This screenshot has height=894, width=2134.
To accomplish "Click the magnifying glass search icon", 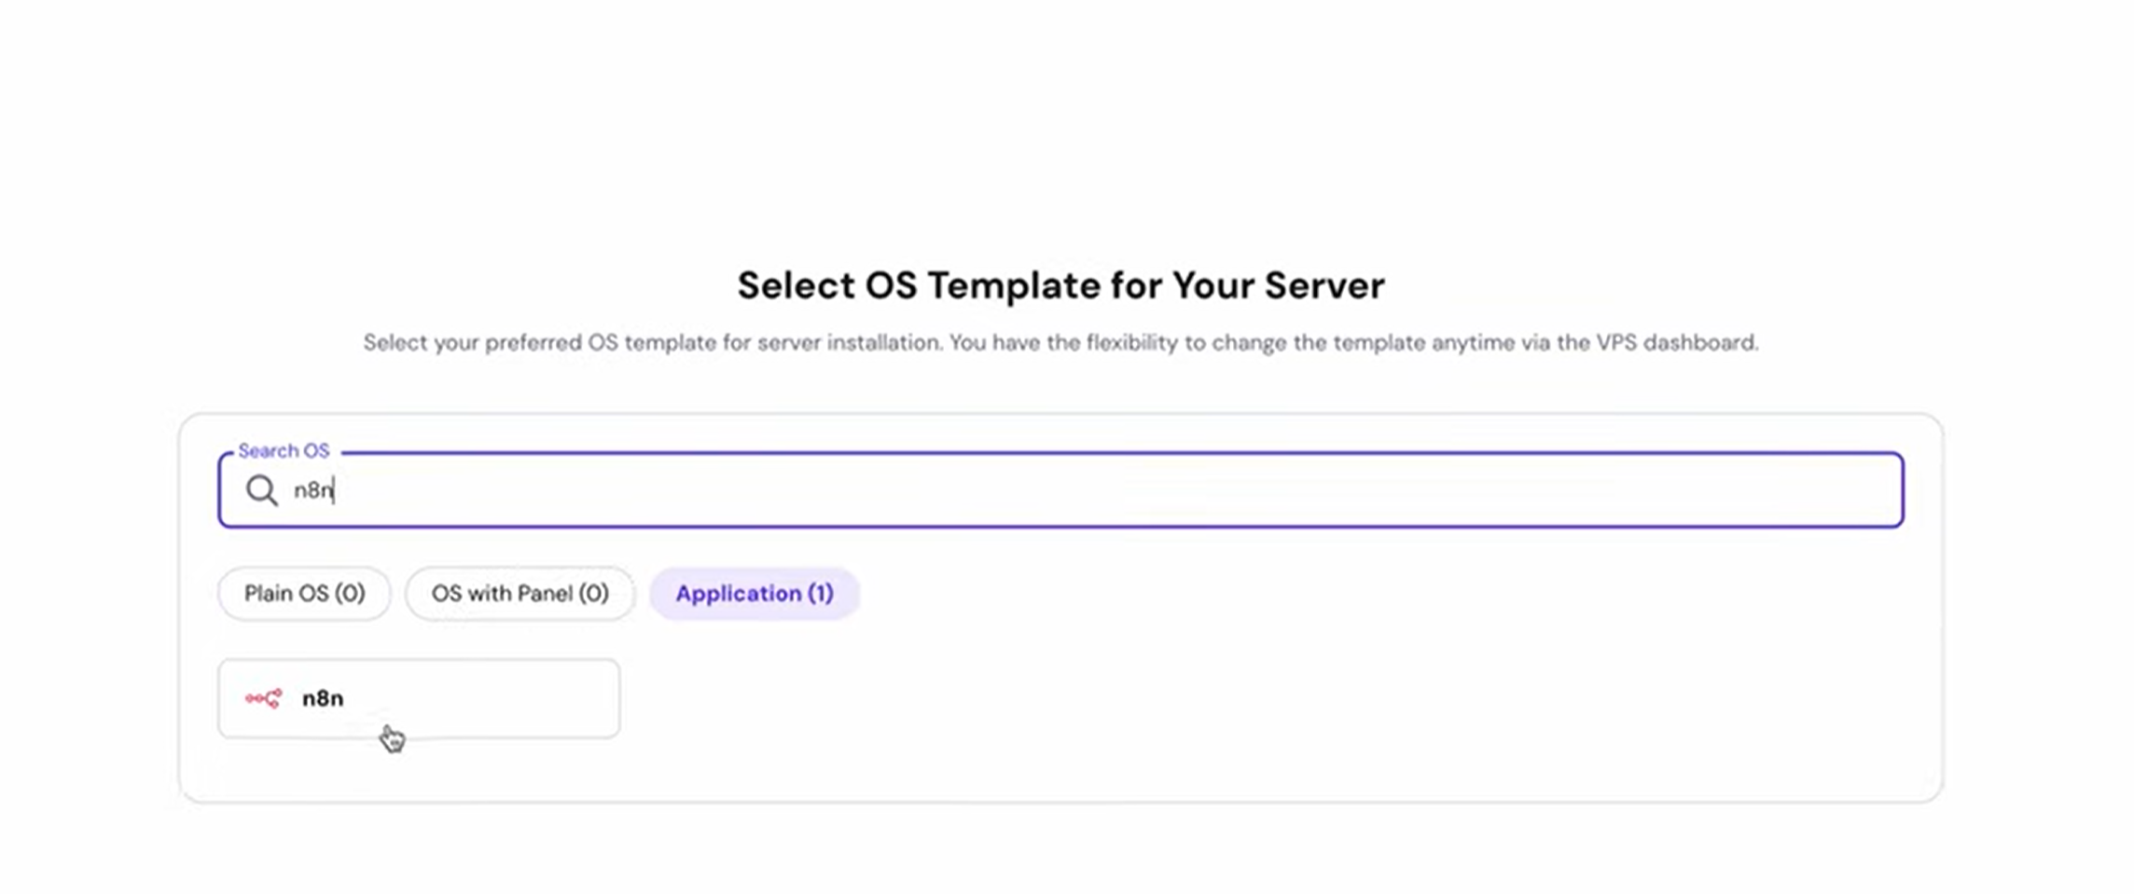I will [262, 490].
